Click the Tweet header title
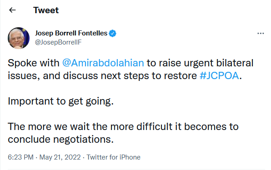Image resolution: width=271 pixels, height=170 pixels. (46, 10)
